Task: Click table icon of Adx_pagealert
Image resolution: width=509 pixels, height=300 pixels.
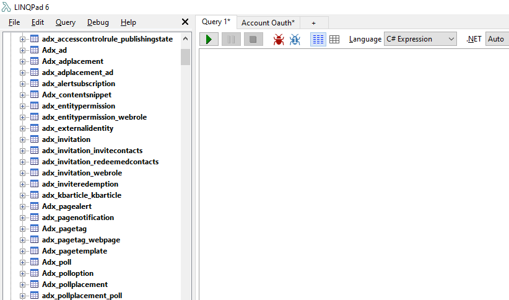Action: click(x=35, y=206)
